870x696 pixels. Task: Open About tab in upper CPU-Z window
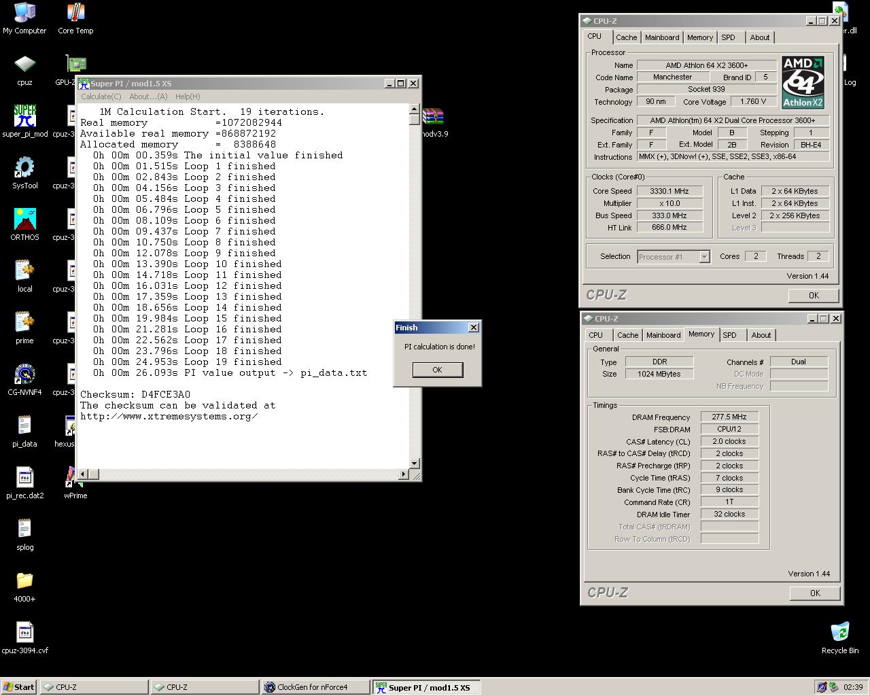click(x=760, y=37)
